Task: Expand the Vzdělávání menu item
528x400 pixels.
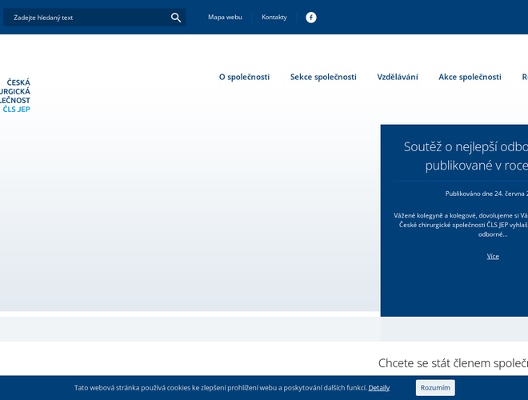Action: tap(398, 78)
